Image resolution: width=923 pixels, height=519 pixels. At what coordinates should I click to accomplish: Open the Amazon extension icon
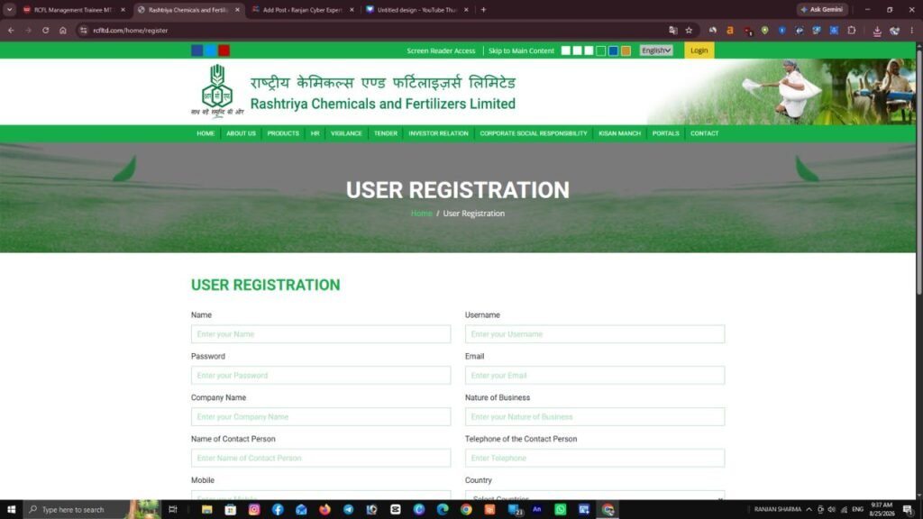pyautogui.click(x=730, y=30)
